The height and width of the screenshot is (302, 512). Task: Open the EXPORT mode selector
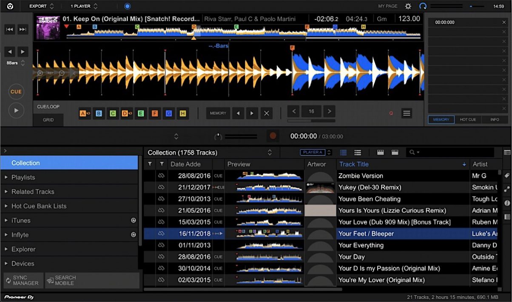pos(40,6)
